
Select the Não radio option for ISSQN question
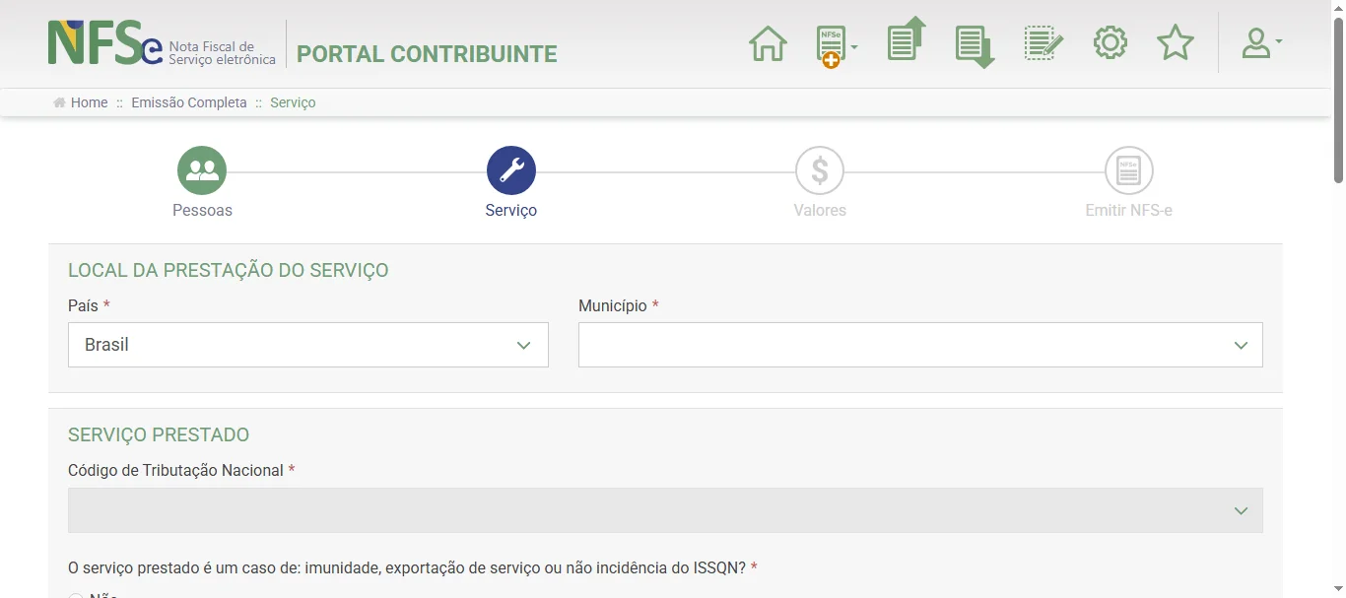pos(76,594)
